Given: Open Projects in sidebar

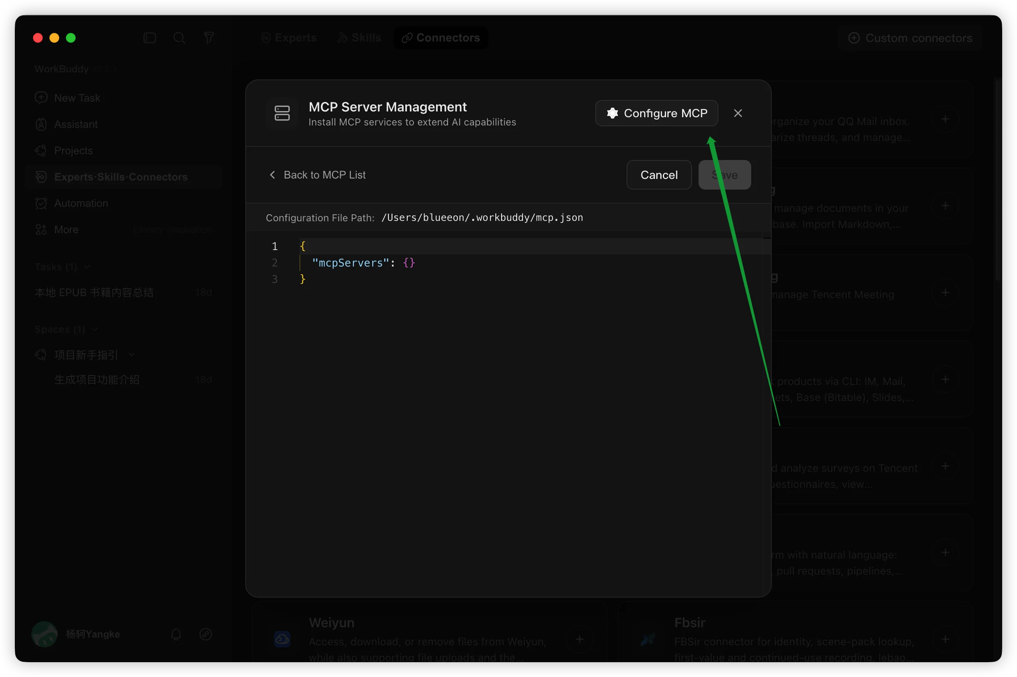Looking at the screenshot, I should 123,151.
